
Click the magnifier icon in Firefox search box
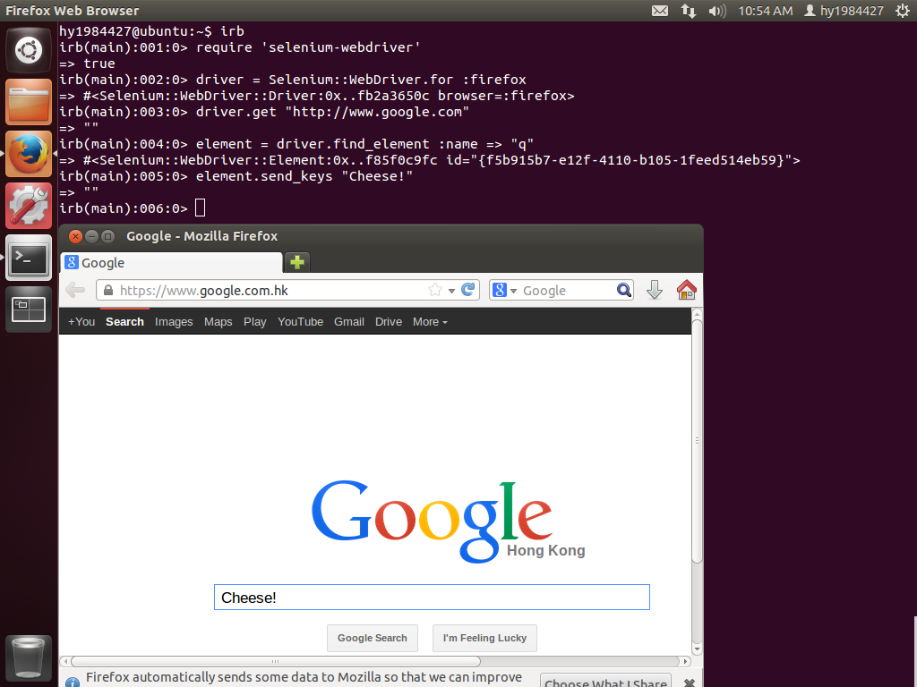pos(623,290)
